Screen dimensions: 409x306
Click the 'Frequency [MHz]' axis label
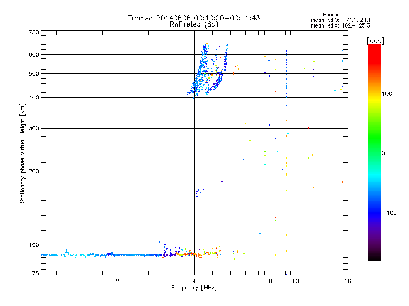194,288
